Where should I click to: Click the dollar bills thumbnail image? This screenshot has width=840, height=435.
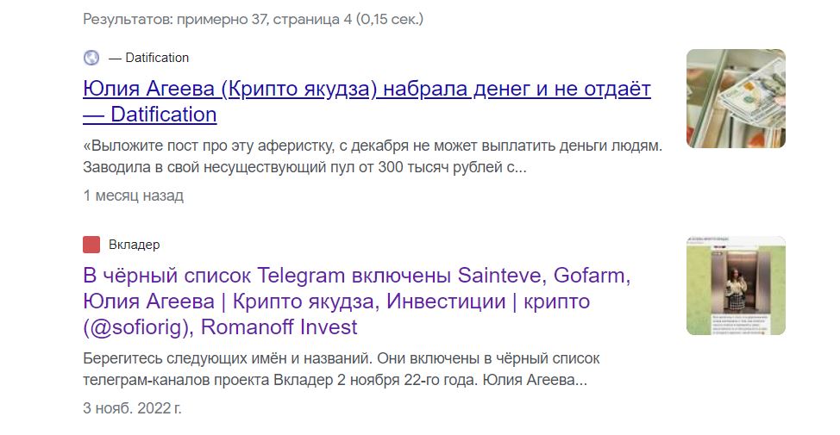tap(735, 98)
